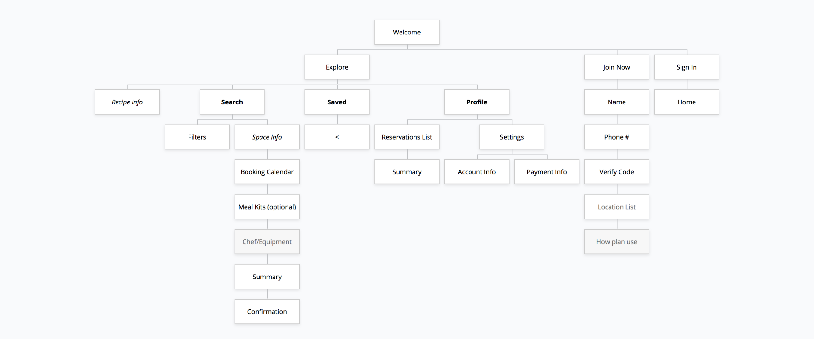Select the grayed Chef/Equipment node
This screenshot has width=814, height=339.
(267, 242)
